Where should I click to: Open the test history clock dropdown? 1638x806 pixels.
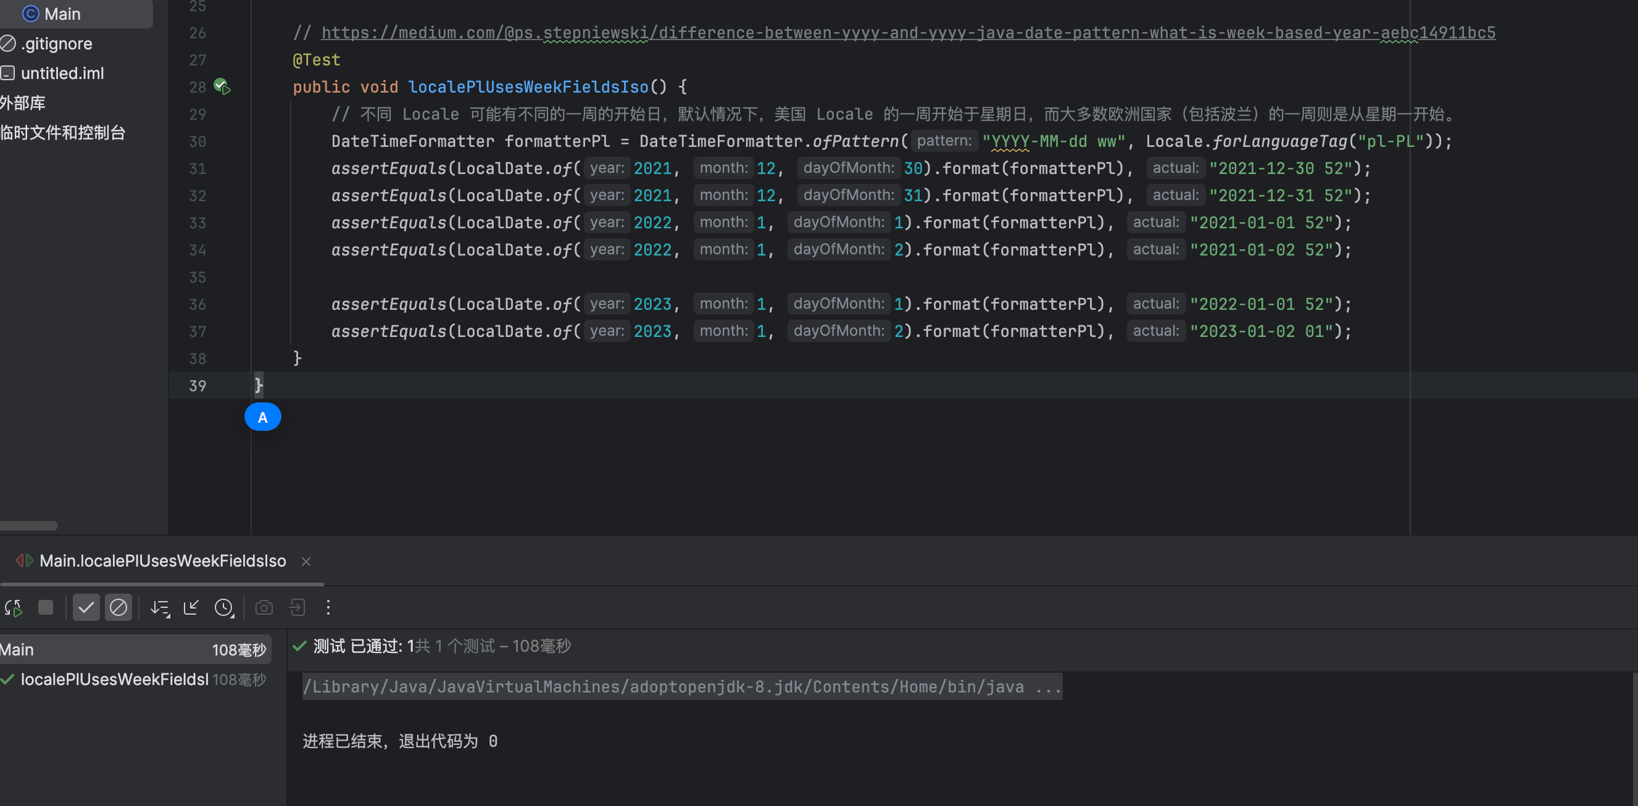pyautogui.click(x=224, y=608)
